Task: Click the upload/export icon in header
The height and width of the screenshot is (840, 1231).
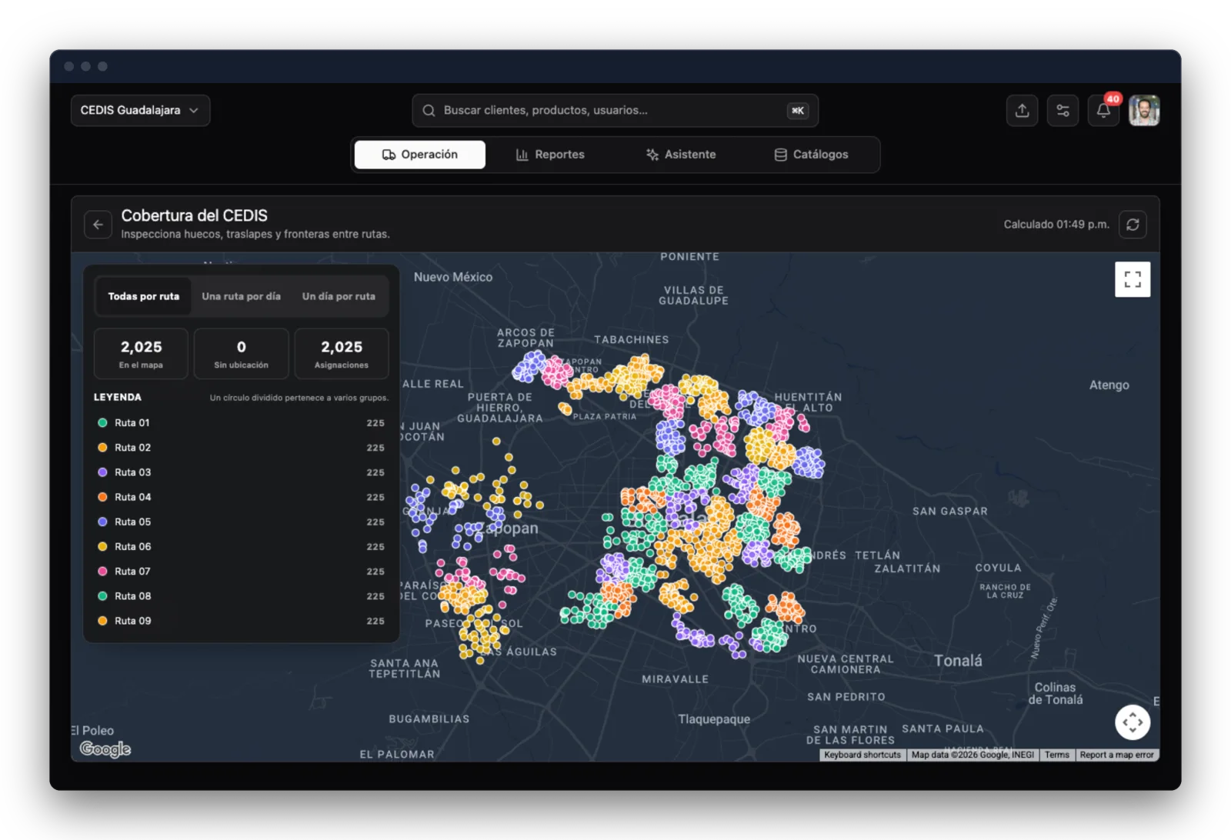Action: pyautogui.click(x=1022, y=111)
